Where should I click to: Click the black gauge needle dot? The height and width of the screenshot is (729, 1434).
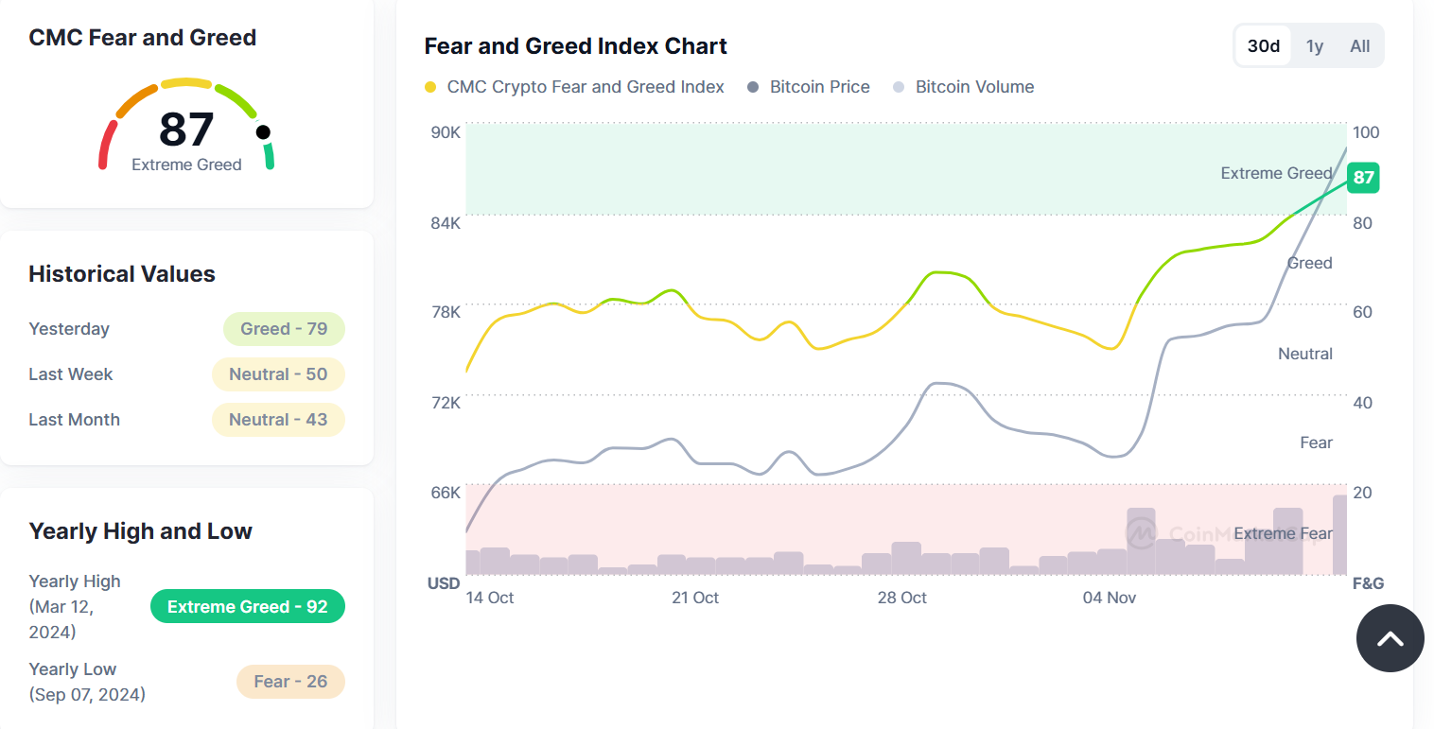[263, 132]
